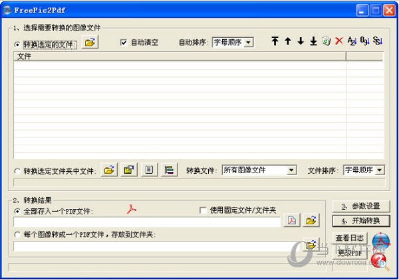This screenshot has height=280, width=399.
Task: Move selected file down one position
Action: 301,41
